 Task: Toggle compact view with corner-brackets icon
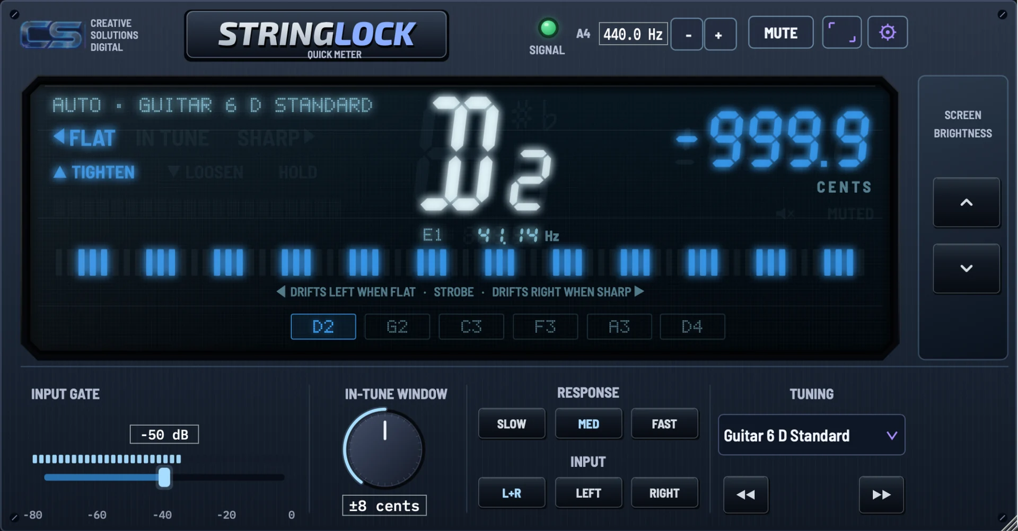click(x=841, y=33)
